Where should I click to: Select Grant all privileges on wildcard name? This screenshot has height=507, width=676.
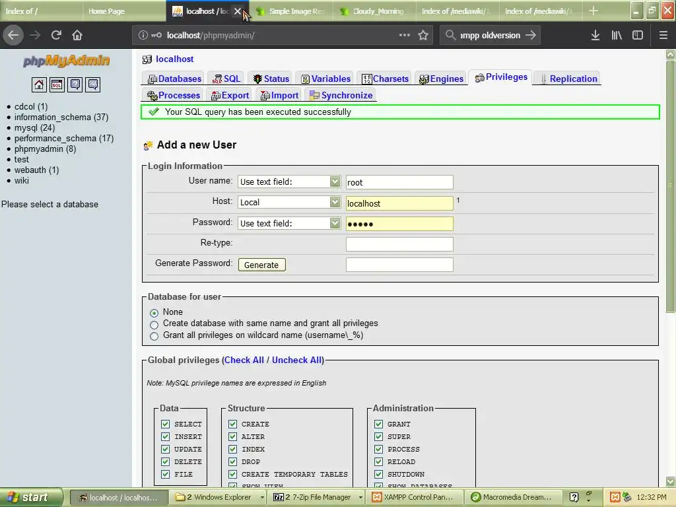(154, 336)
